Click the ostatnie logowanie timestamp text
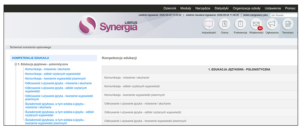 160,15
